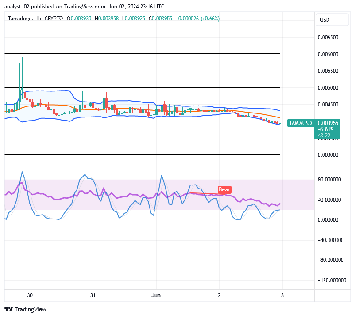Click the 0.005500 price axis label
Screen dimensions: 355x317
[328, 71]
